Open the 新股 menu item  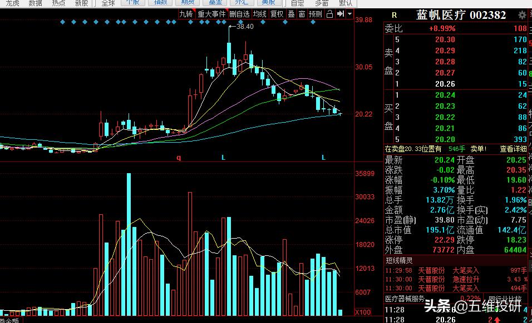point(81,3)
